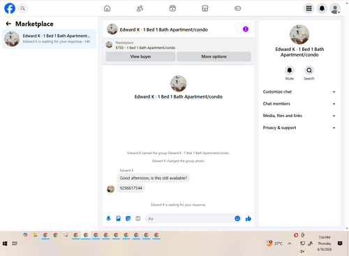This screenshot has width=349, height=256.
Task: Click back arrow beside Marketplace
Action: point(8,24)
